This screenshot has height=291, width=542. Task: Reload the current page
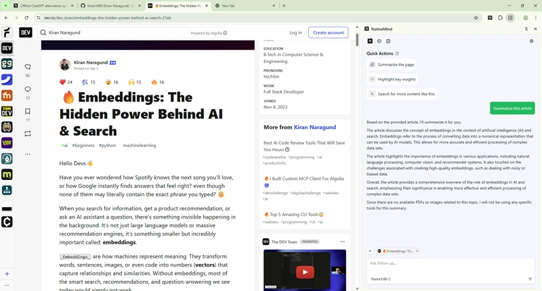26,18
